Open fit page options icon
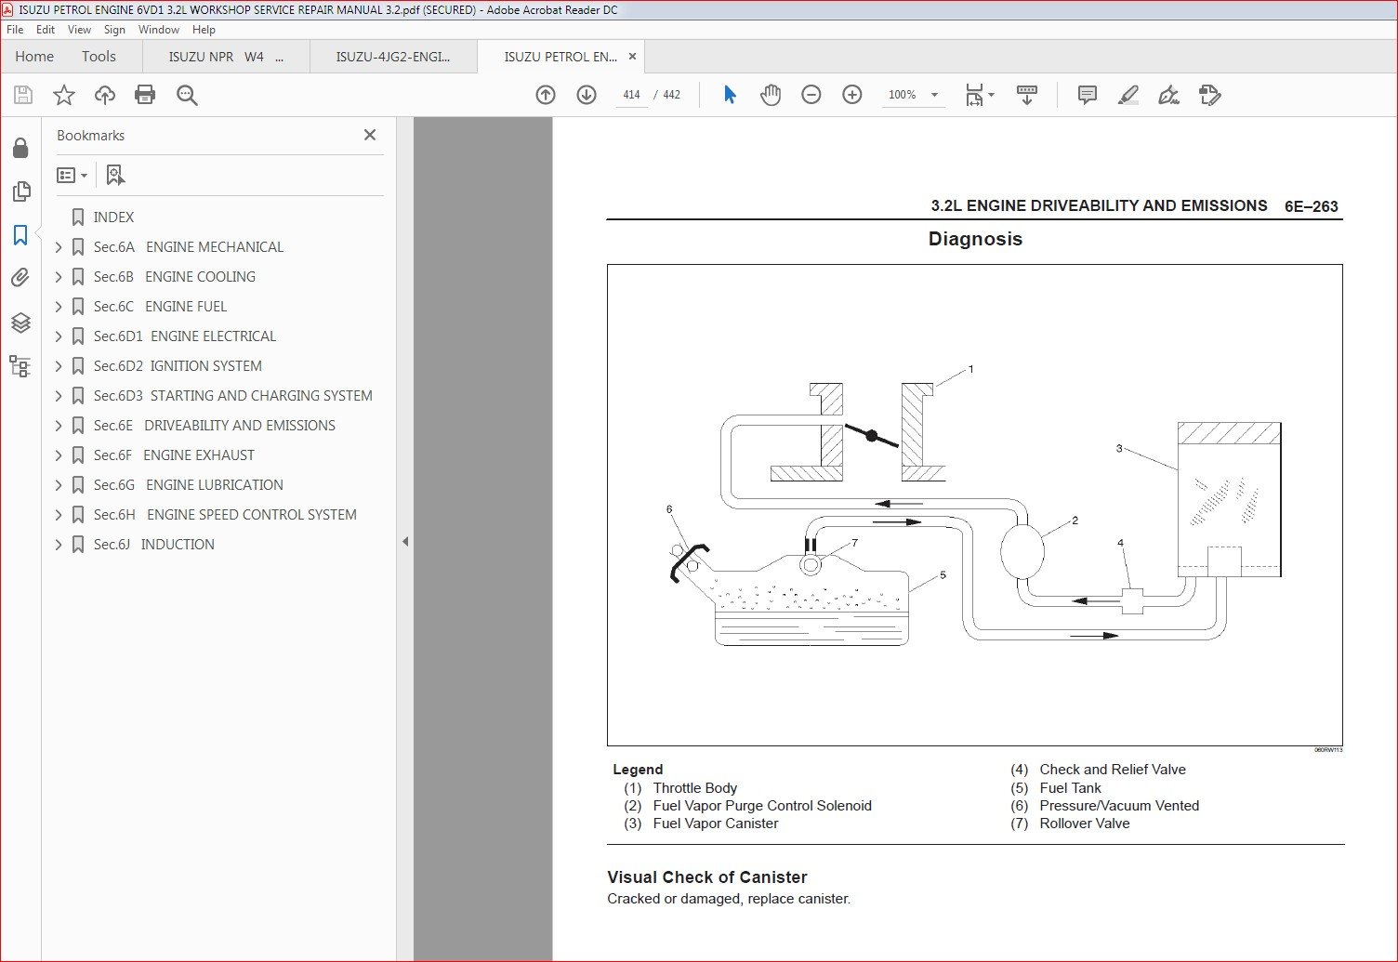Viewport: 1398px width, 962px height. (x=979, y=95)
